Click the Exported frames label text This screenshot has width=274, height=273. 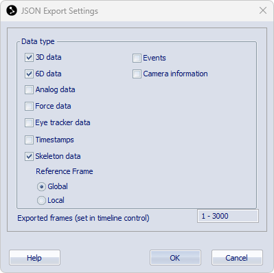(x=83, y=218)
